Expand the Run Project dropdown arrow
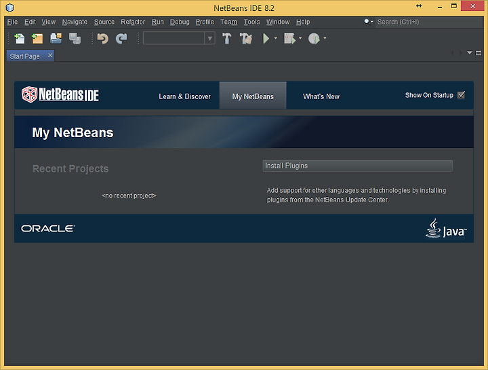This screenshot has width=488, height=370. [x=276, y=38]
